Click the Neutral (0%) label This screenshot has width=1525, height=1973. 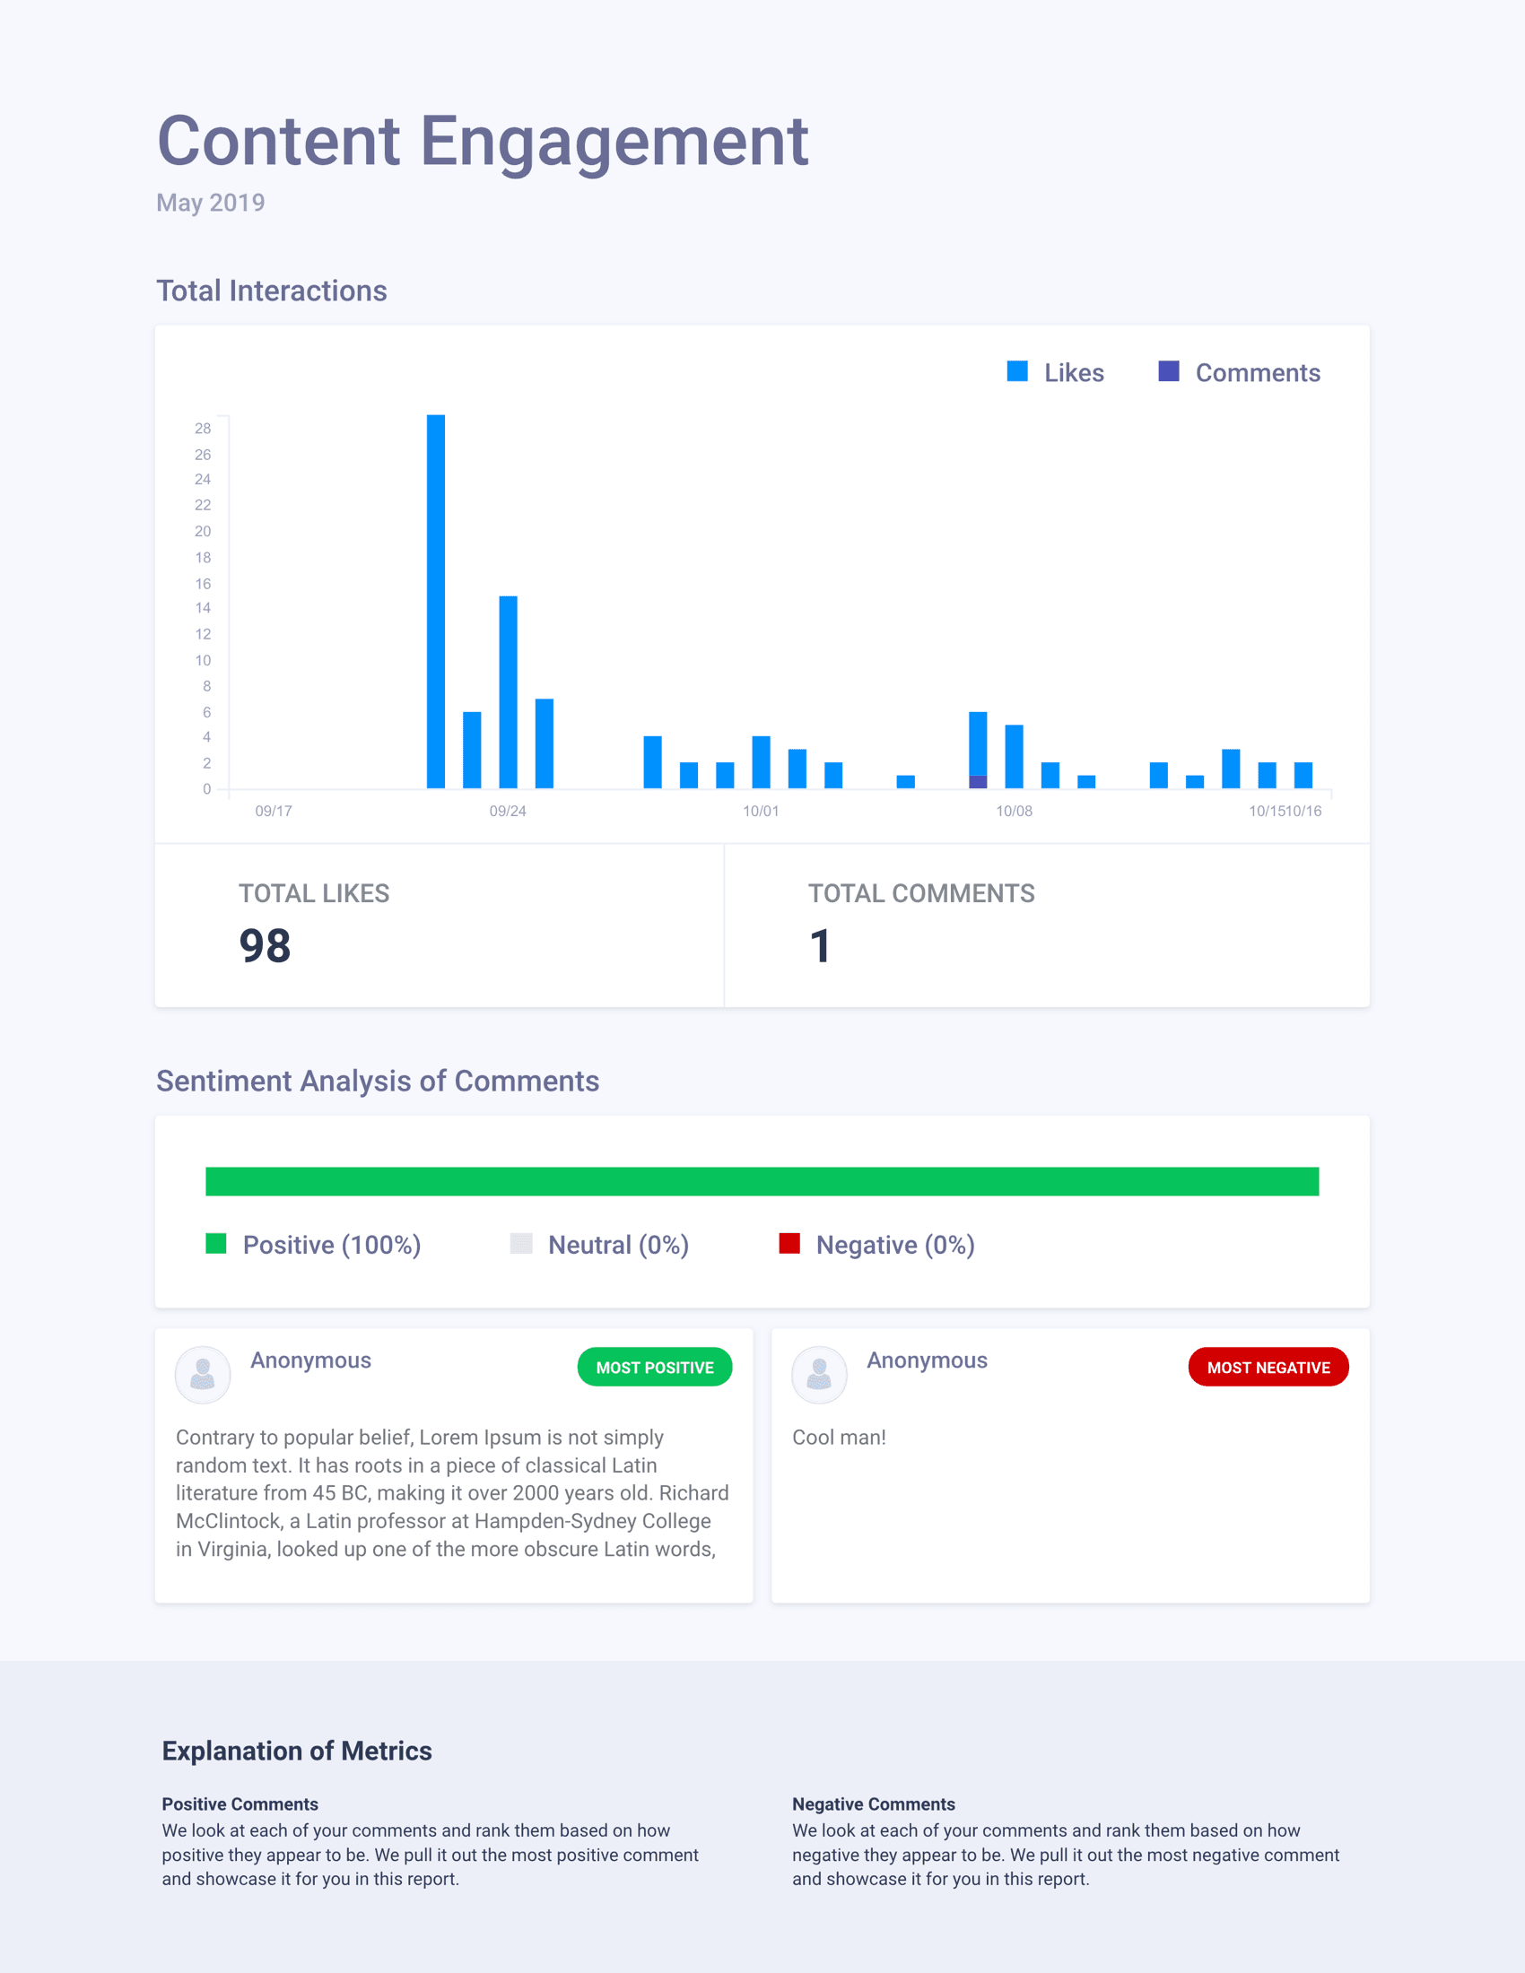tap(619, 1245)
